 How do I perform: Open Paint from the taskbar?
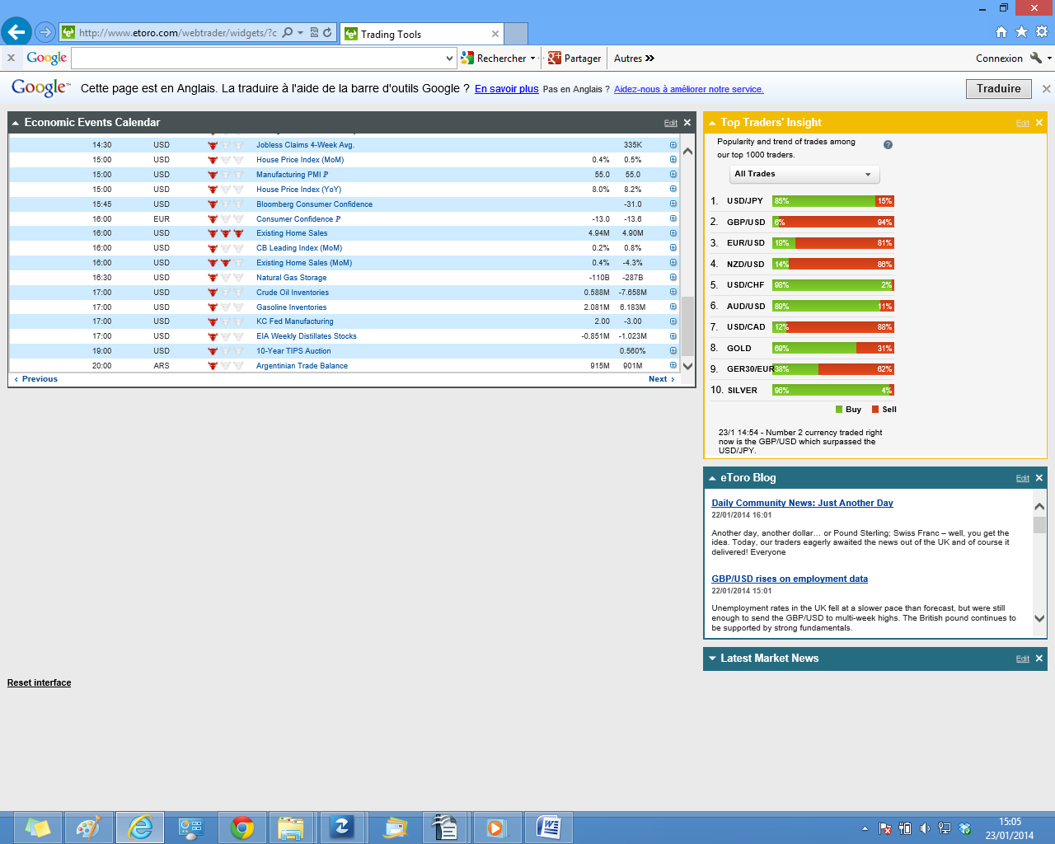coord(88,828)
